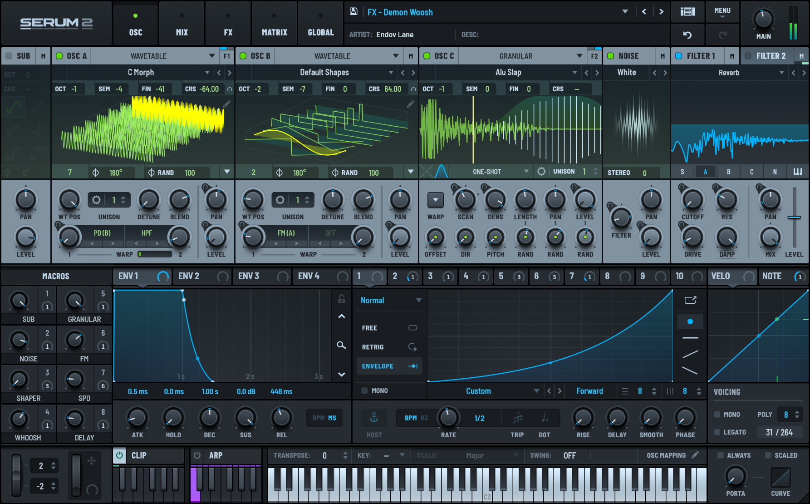This screenshot has height=504, width=810.
Task: Click the LFO shape export icon
Action: (x=690, y=300)
